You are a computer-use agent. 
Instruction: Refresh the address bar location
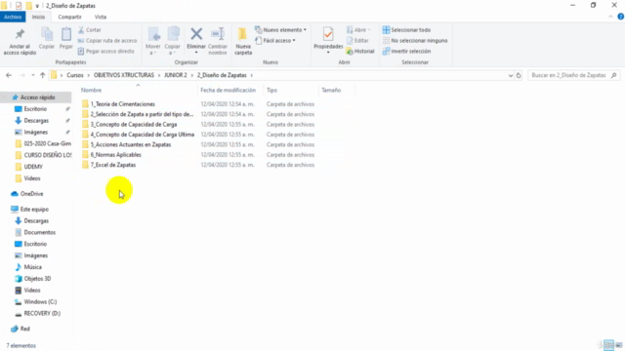(x=519, y=75)
